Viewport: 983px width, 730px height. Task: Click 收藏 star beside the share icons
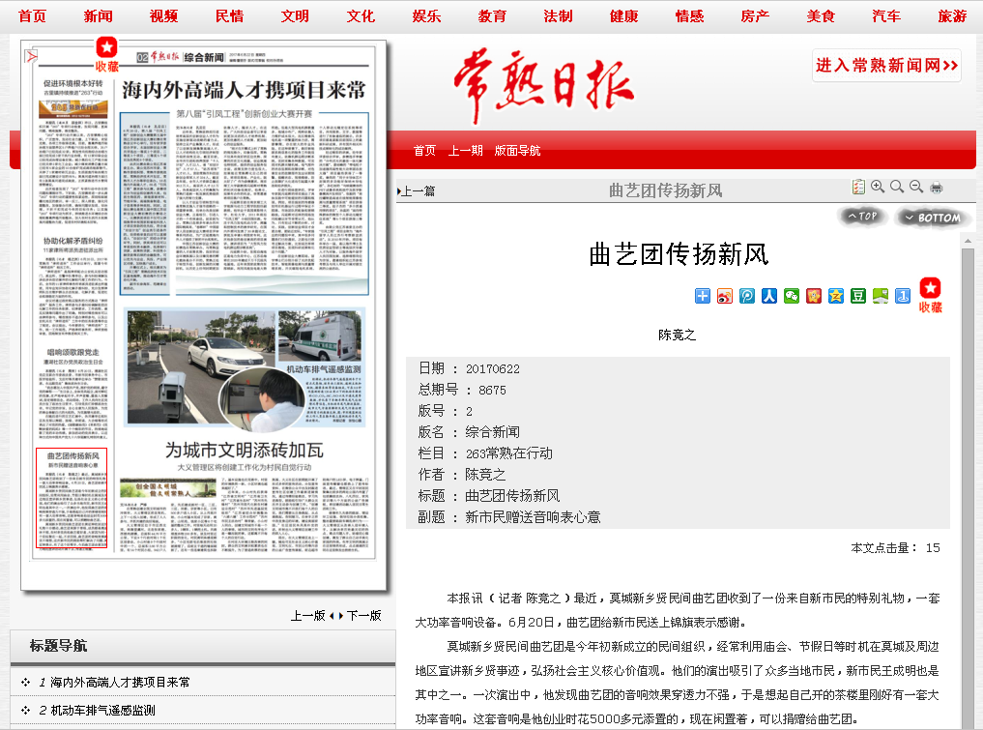click(931, 295)
